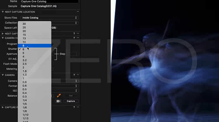Select shutter speed 1/4
219x122 pixels.
pos(34,100)
